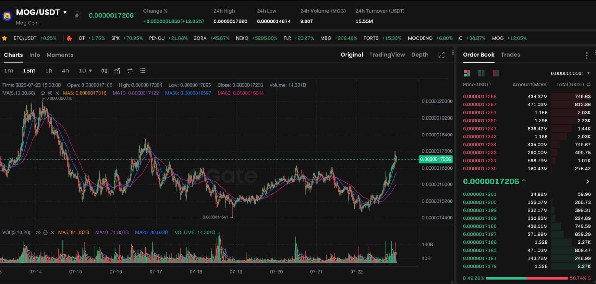This screenshot has width=596, height=284.
Task: Click sell order at price 0.0000017230
Action: click(527, 169)
